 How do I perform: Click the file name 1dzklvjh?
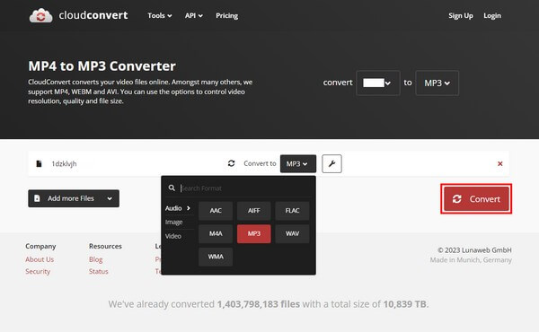point(65,164)
